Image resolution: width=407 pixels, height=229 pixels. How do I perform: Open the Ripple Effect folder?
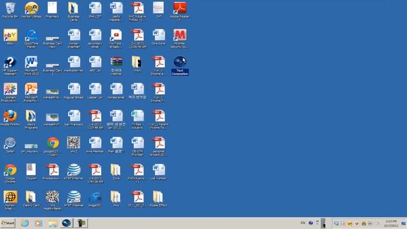tap(158, 199)
